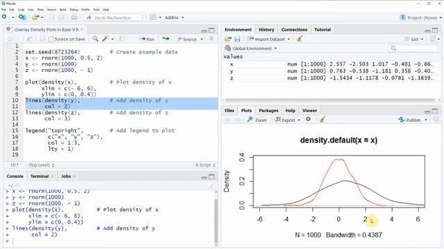Click the Create a project icon
The height and width of the screenshot is (249, 444).
pos(22,17)
